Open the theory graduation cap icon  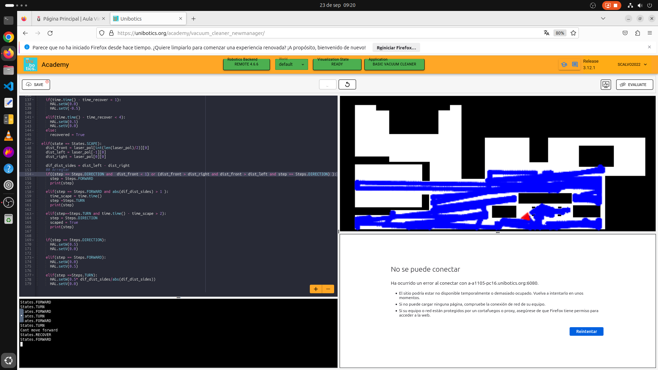point(564,64)
